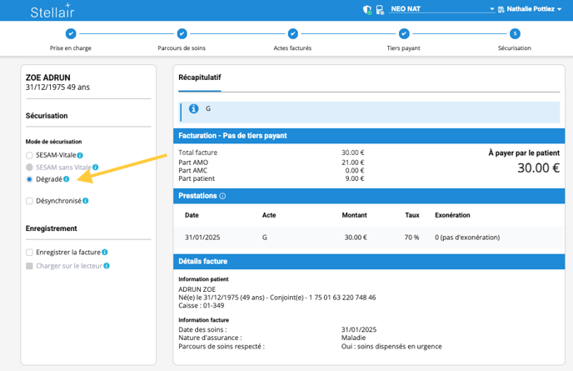573x371 pixels.
Task: Check the Enregistrer la facture box
Action: [30, 252]
